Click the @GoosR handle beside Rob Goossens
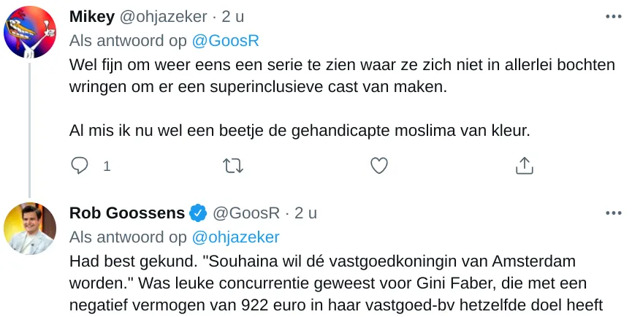The height and width of the screenshot is (317, 632). pyautogui.click(x=246, y=213)
